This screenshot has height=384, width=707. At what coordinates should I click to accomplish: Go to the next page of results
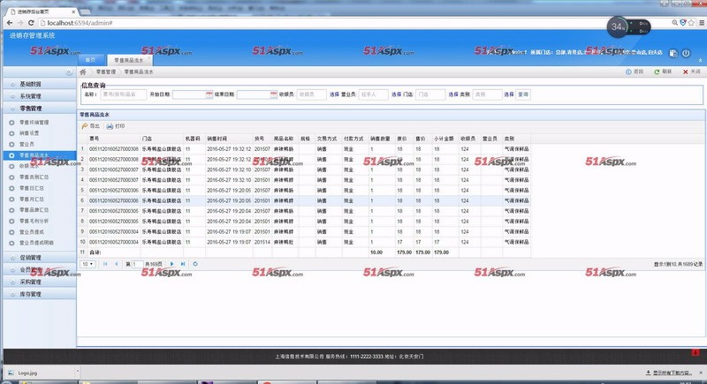coord(171,264)
